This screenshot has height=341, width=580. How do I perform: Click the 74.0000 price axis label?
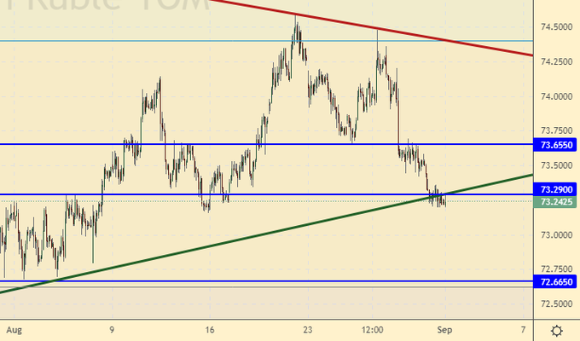click(556, 96)
